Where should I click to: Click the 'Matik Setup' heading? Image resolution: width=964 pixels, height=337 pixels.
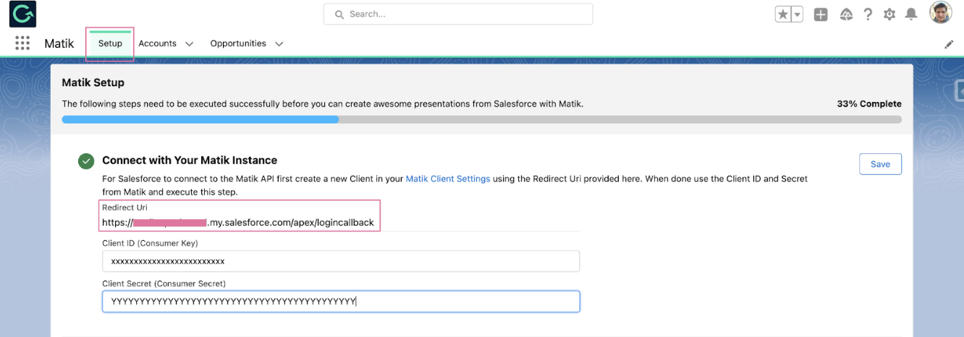point(93,82)
